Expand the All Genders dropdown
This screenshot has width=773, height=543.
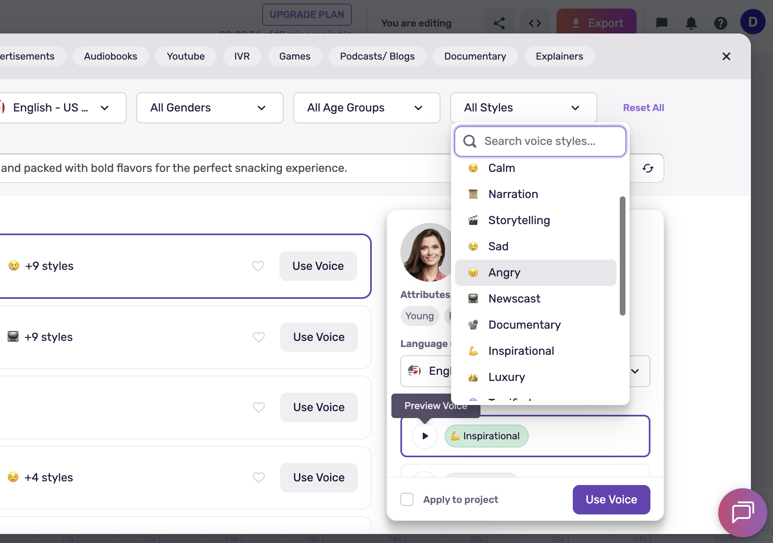pos(210,108)
